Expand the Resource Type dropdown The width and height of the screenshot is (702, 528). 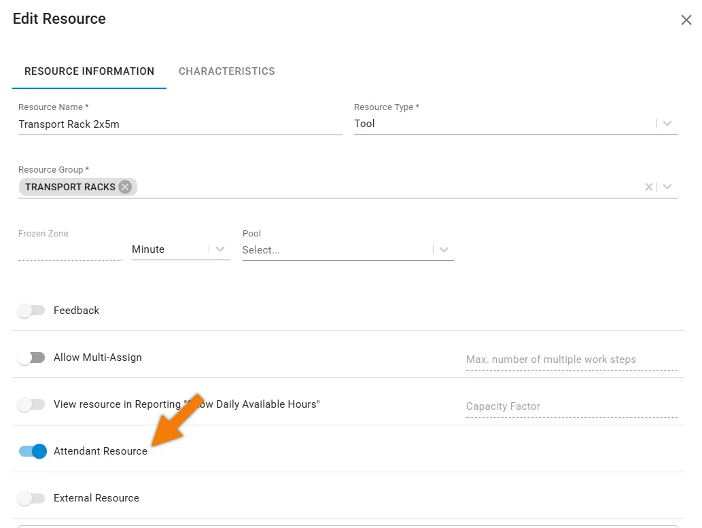tap(667, 124)
